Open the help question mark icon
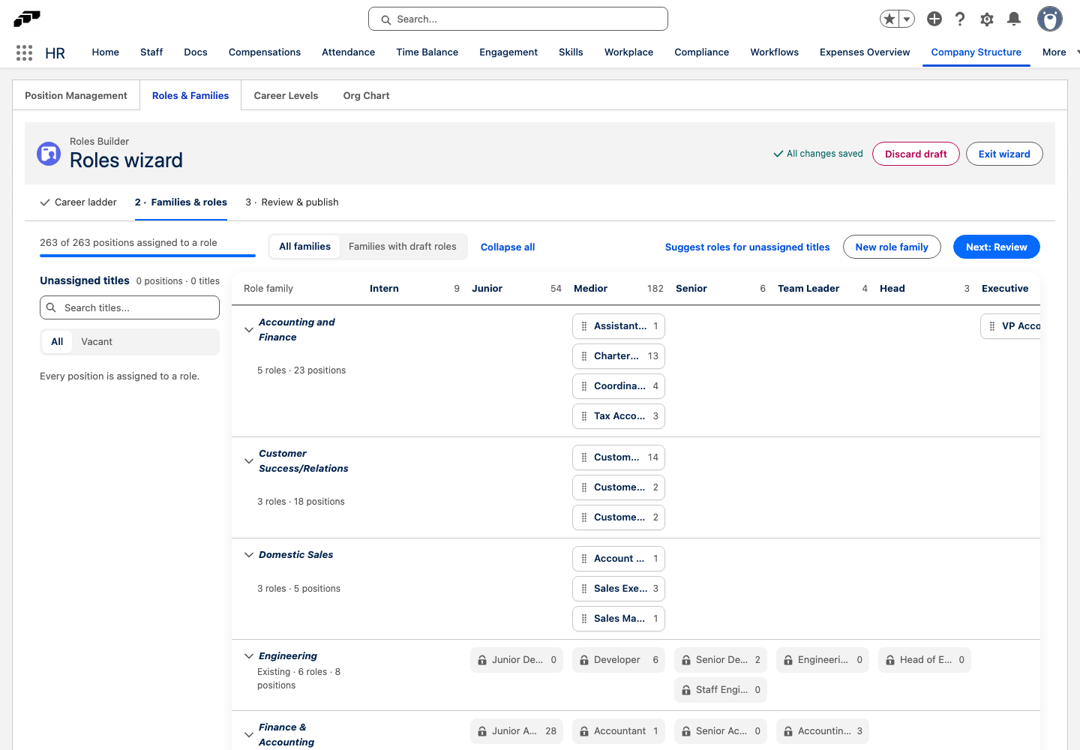This screenshot has height=750, width=1080. pos(960,19)
